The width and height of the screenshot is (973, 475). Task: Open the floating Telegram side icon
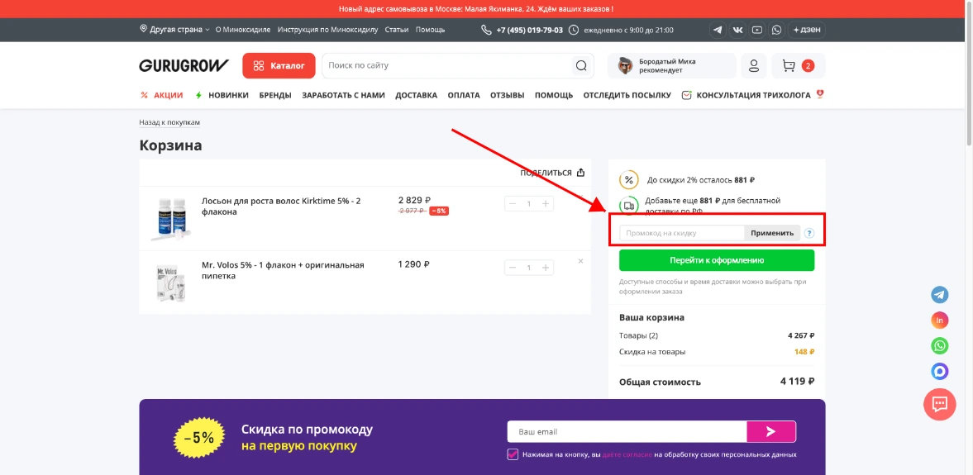pos(939,295)
